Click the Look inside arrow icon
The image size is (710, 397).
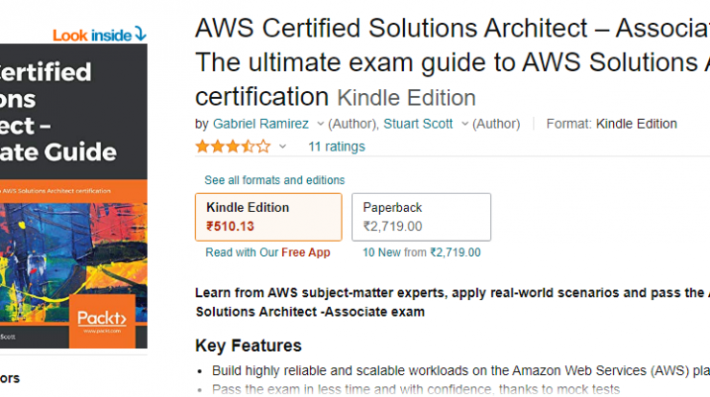click(x=141, y=34)
